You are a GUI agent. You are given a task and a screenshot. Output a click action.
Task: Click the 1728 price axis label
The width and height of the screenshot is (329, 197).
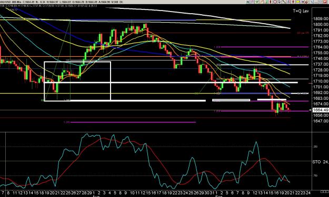(x=321, y=70)
